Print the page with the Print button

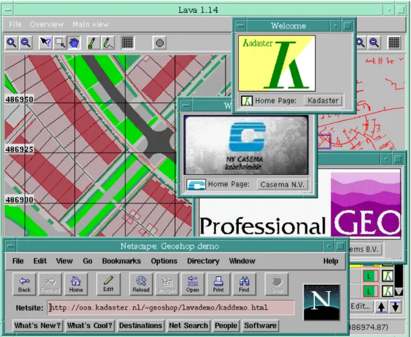[x=218, y=284]
